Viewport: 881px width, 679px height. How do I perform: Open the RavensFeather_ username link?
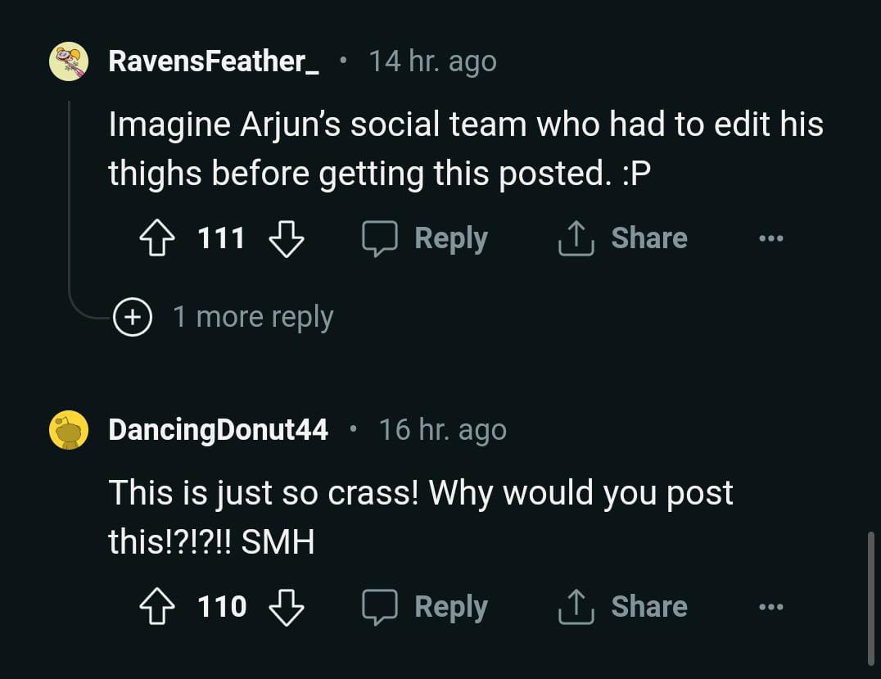(x=214, y=61)
